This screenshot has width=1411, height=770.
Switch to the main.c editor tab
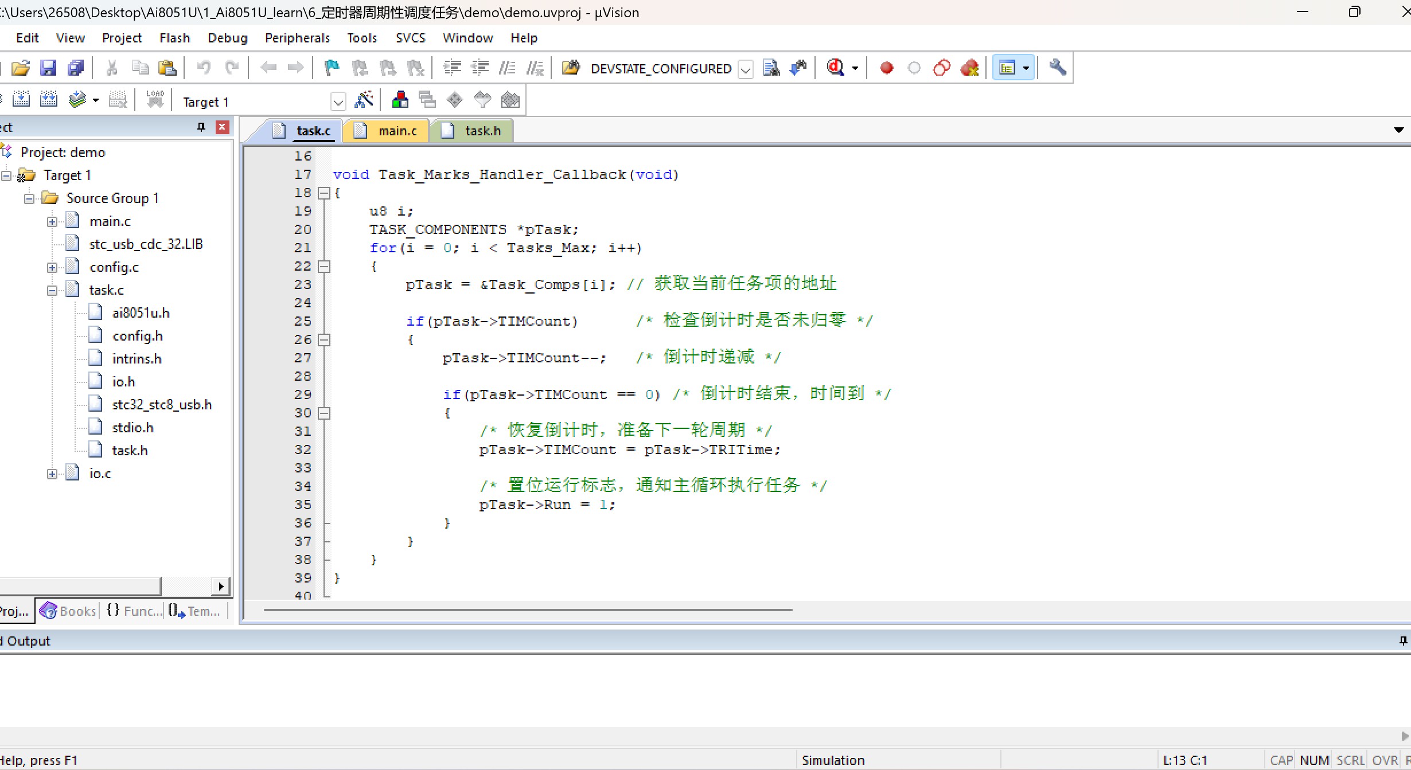tap(397, 131)
